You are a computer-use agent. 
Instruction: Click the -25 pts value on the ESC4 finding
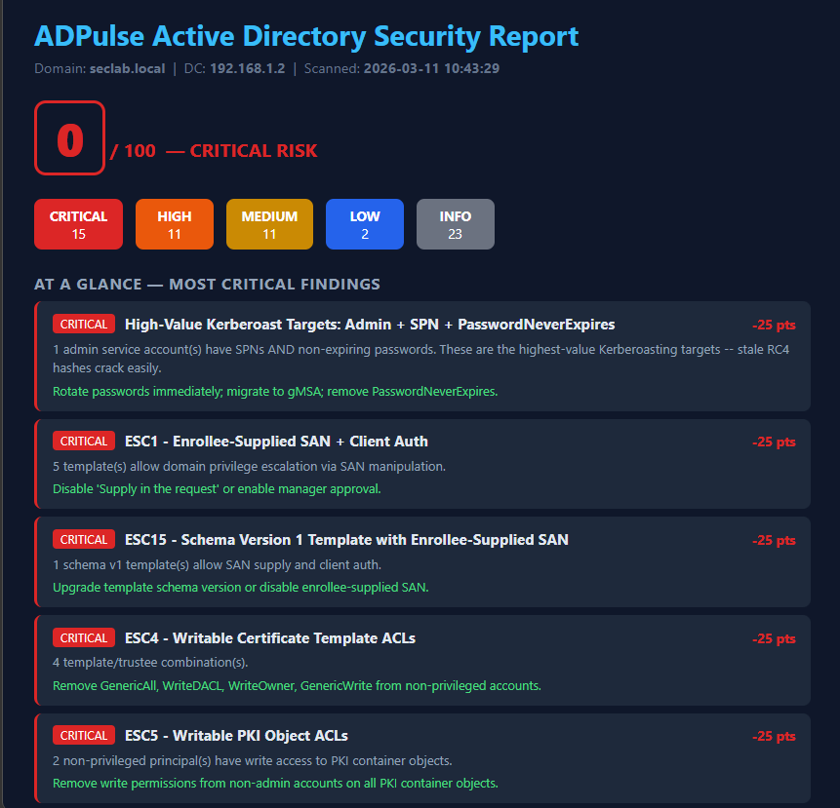point(774,639)
